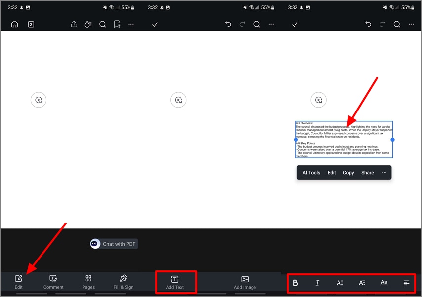422x297 pixels.
Task: Open the ink drop display settings icon
Action: (x=88, y=25)
